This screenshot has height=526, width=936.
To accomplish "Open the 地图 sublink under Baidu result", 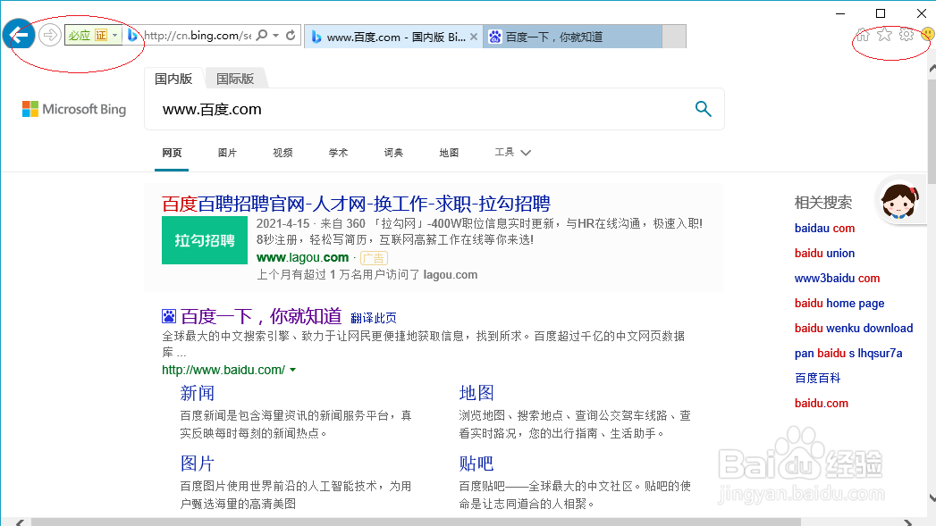I will (476, 393).
